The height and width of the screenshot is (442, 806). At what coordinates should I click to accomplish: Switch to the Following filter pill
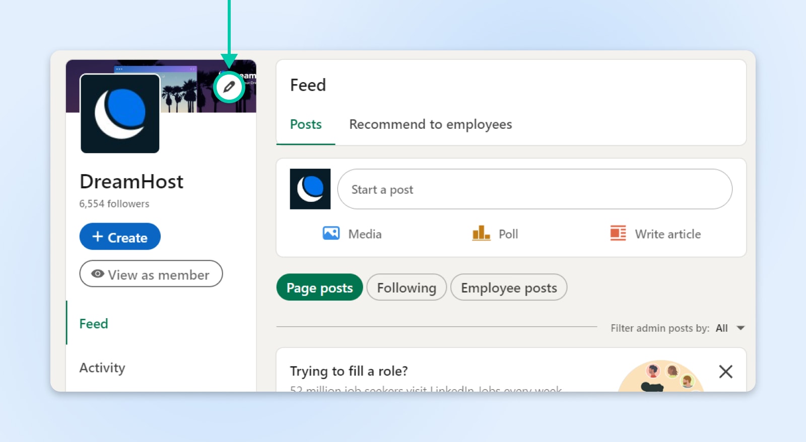point(407,287)
